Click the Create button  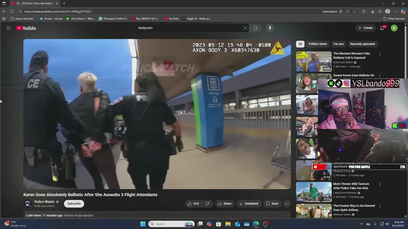pyautogui.click(x=365, y=28)
